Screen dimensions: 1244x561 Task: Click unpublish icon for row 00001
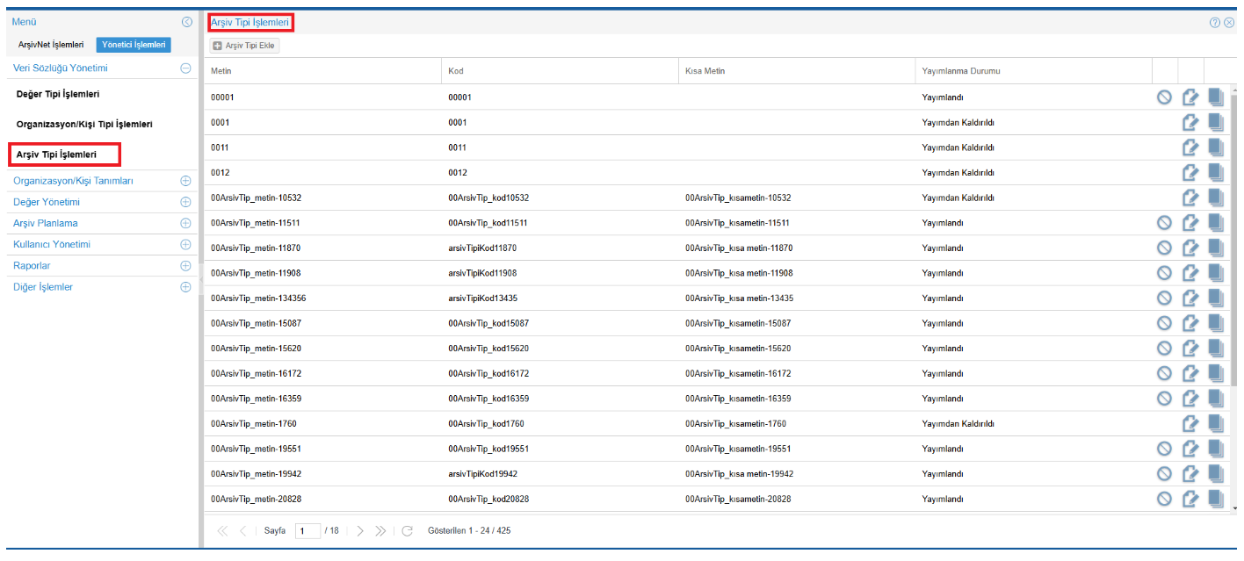[1164, 97]
